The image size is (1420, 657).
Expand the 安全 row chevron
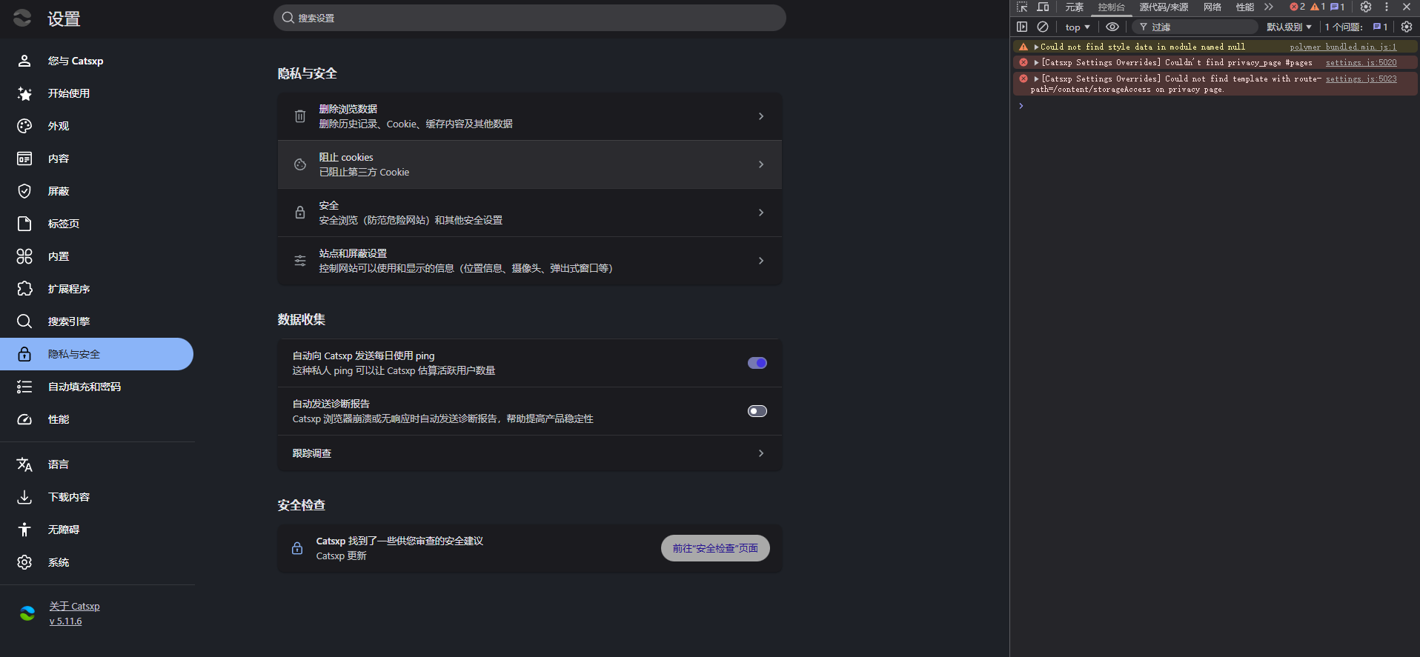tap(761, 213)
